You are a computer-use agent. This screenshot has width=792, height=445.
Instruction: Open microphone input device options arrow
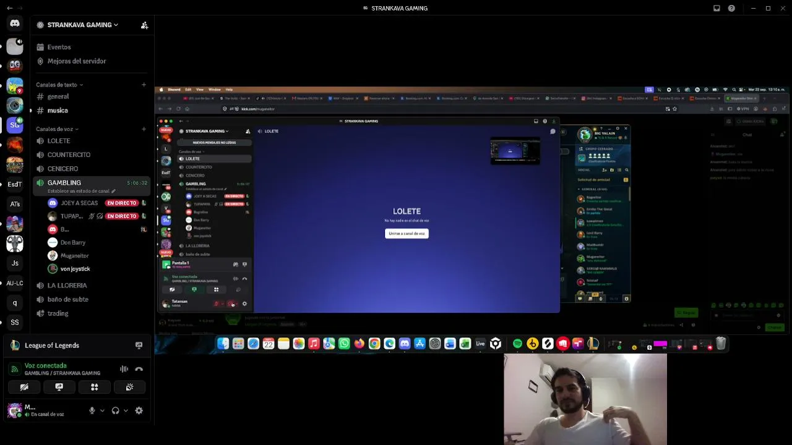click(102, 410)
